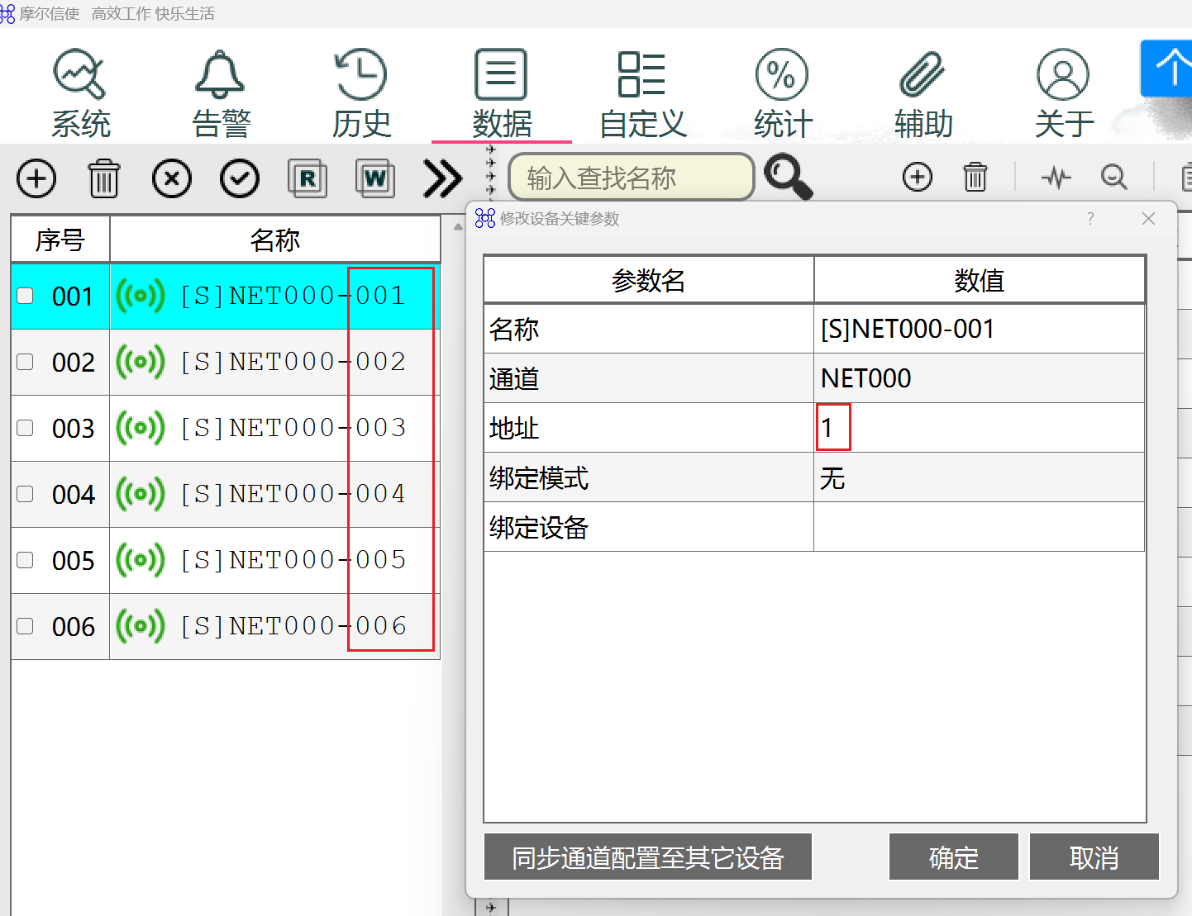The image size is (1192, 916).
Task: Tick the checkbox for row 006
Action: click(x=26, y=626)
